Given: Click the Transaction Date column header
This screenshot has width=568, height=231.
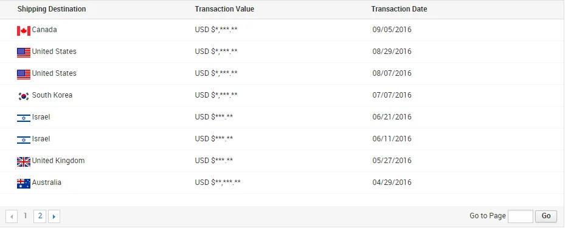Looking at the screenshot, I should pyautogui.click(x=399, y=9).
